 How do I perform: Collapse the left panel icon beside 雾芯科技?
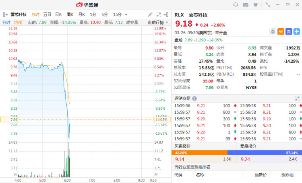point(5,14)
